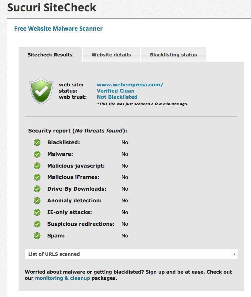Open the www.webempresa.com/ link
Image resolution: width=251 pixels, height=297 pixels.
(130, 84)
